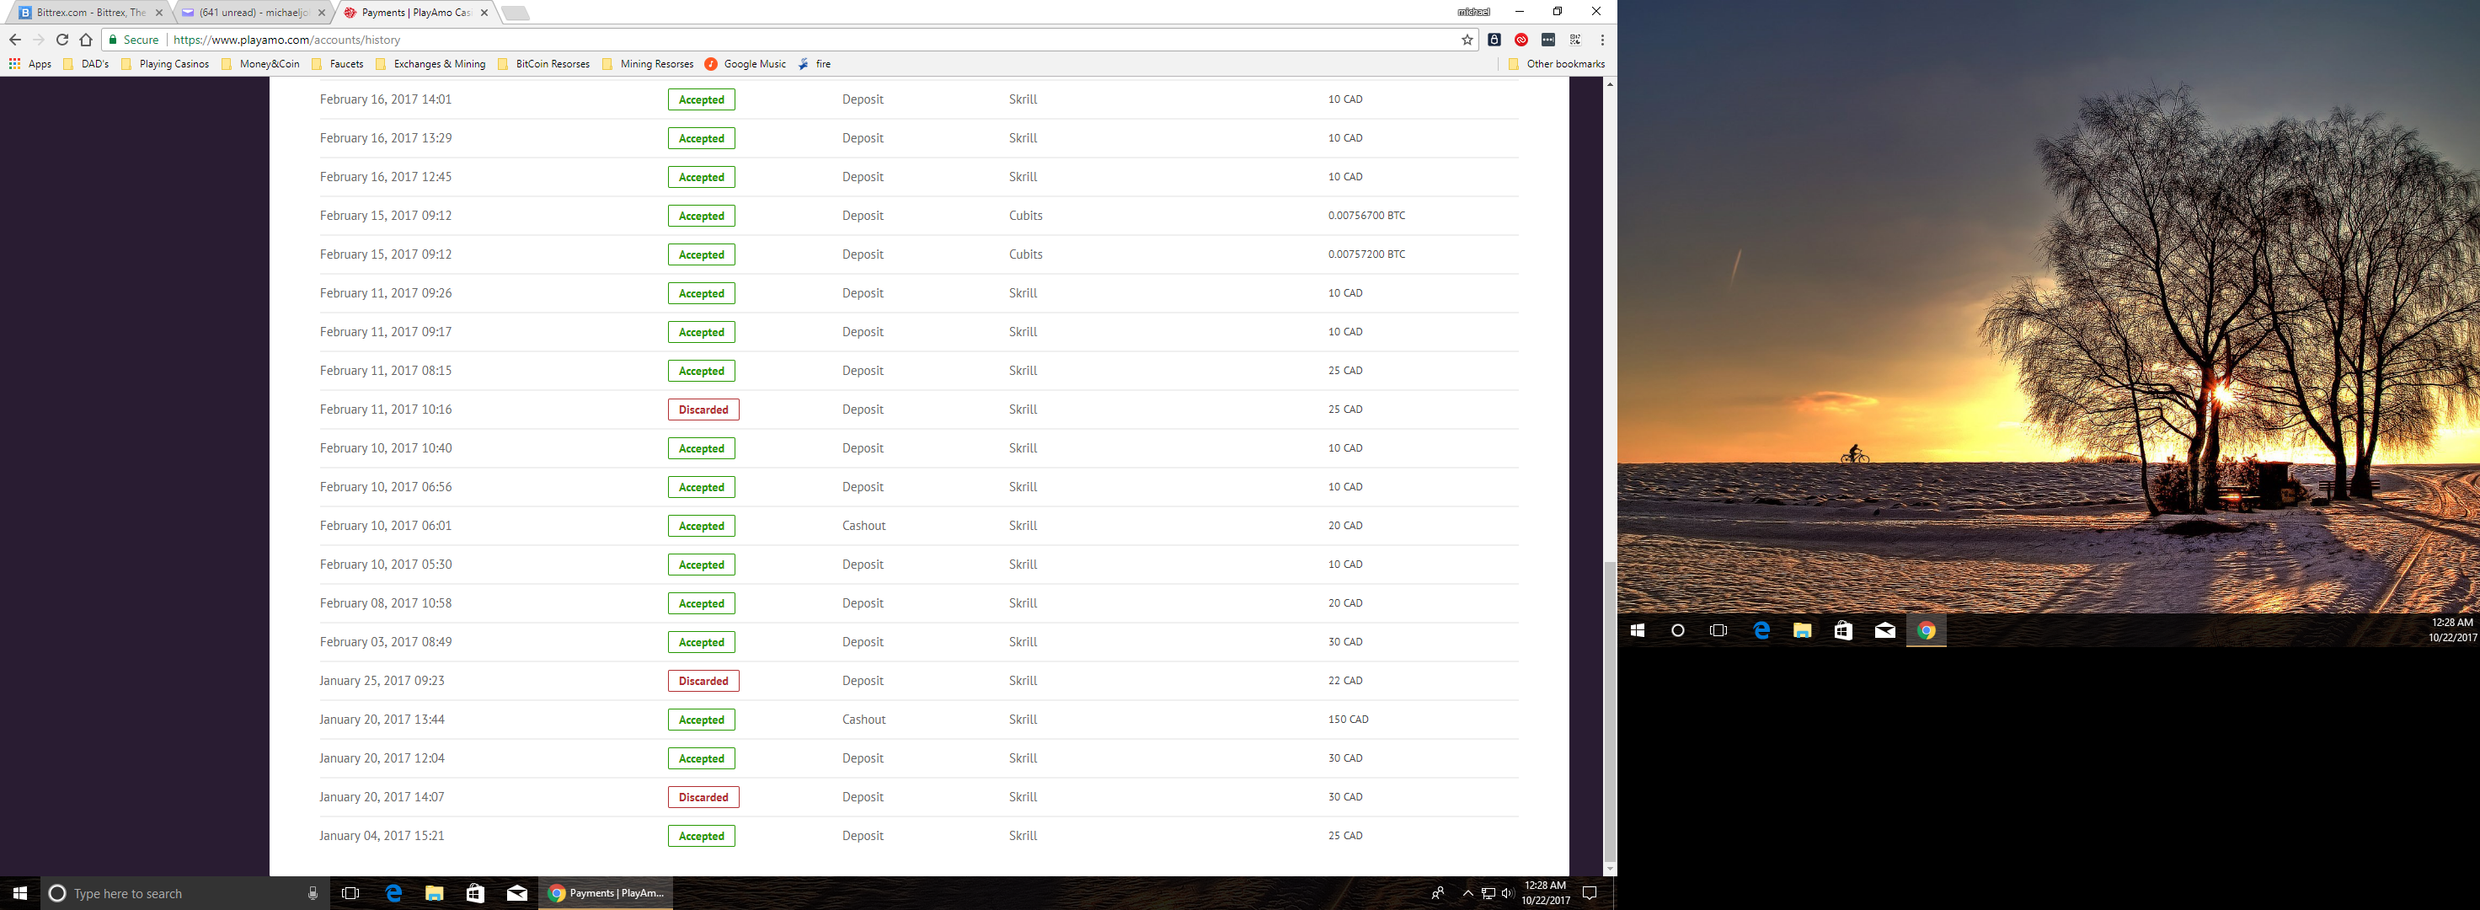Open the People icon in system tray
The image size is (2480, 910).
pyautogui.click(x=1437, y=894)
